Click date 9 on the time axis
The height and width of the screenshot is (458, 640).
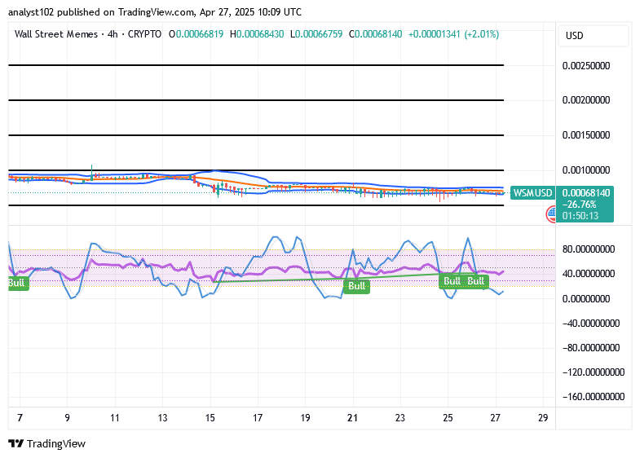(x=68, y=418)
